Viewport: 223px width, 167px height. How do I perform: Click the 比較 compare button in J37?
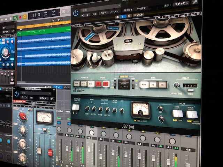point(94,14)
